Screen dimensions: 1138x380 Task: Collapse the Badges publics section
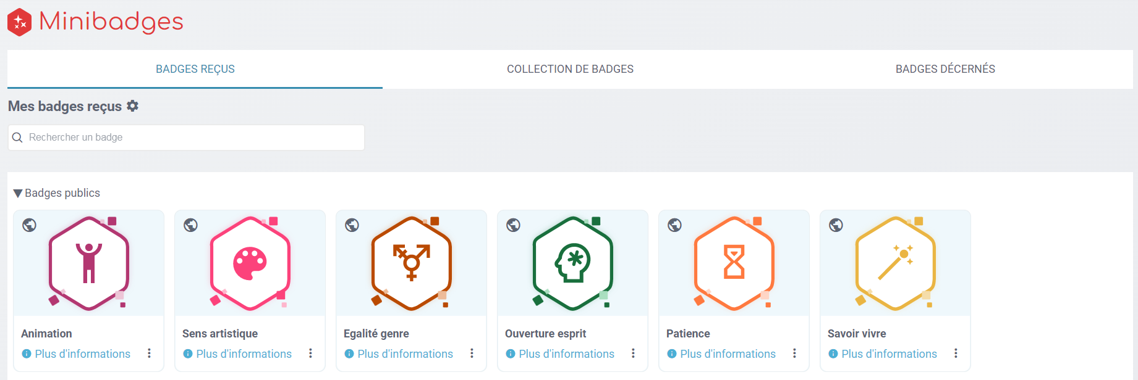coord(18,194)
